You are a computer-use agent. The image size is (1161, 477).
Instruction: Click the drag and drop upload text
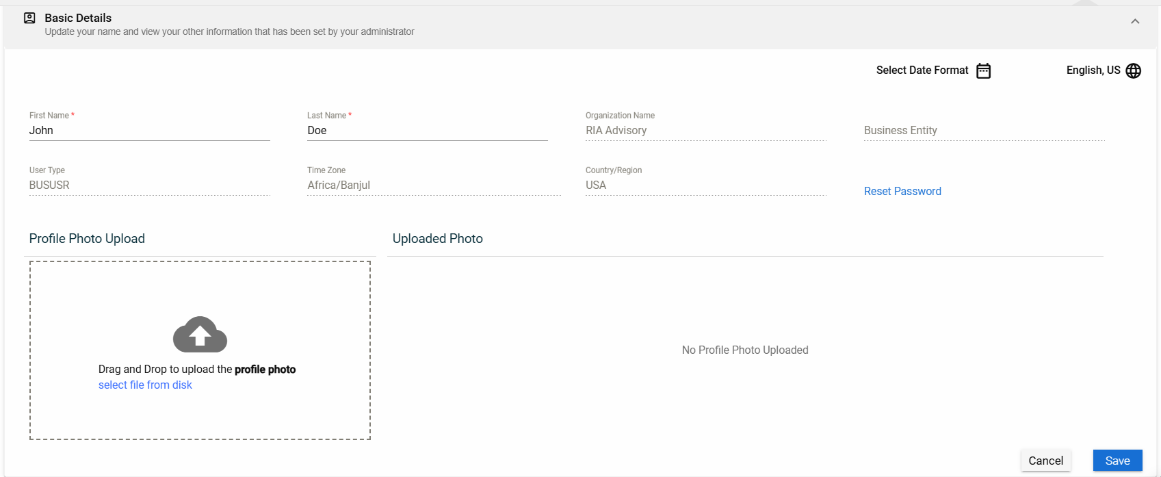[x=197, y=370]
